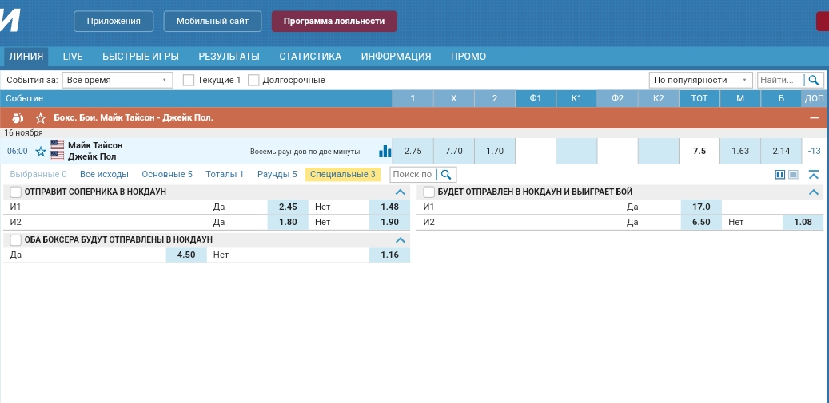The width and height of the screenshot is (829, 403).
Task: Click the Программа лояльности button
Action: [334, 22]
